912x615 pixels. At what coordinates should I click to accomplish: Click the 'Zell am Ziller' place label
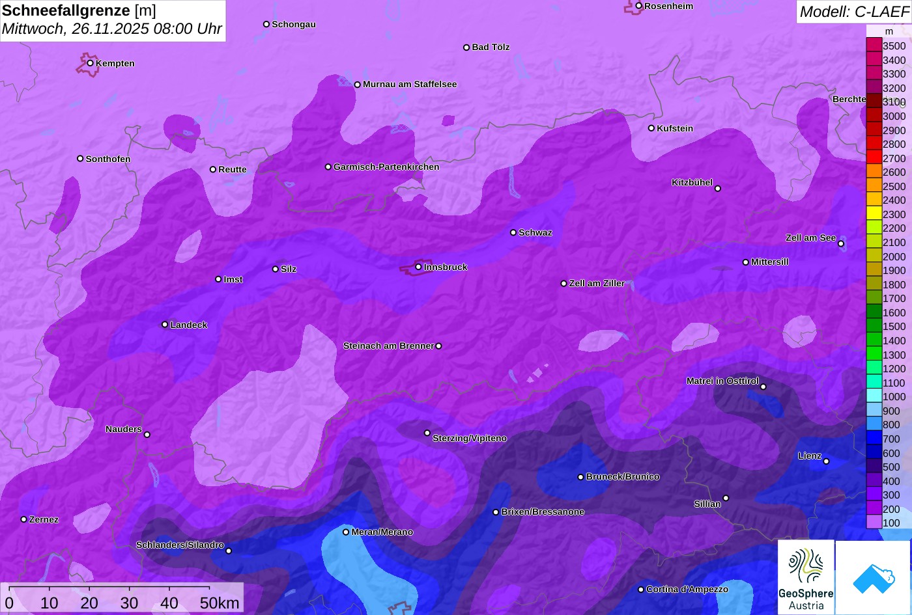(597, 284)
